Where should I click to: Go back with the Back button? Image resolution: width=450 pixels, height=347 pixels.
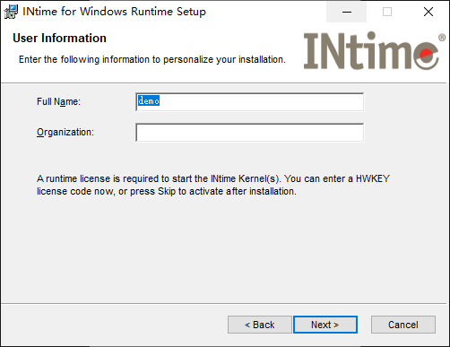pyautogui.click(x=260, y=325)
